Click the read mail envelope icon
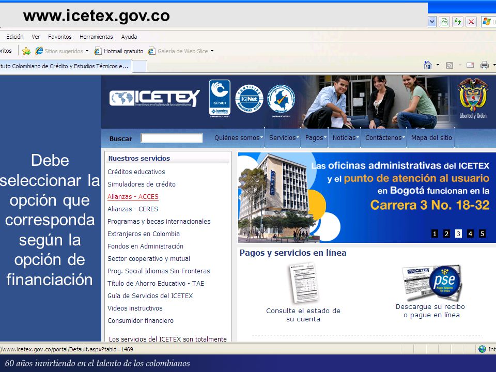The height and width of the screenshot is (372, 496). coord(470,65)
